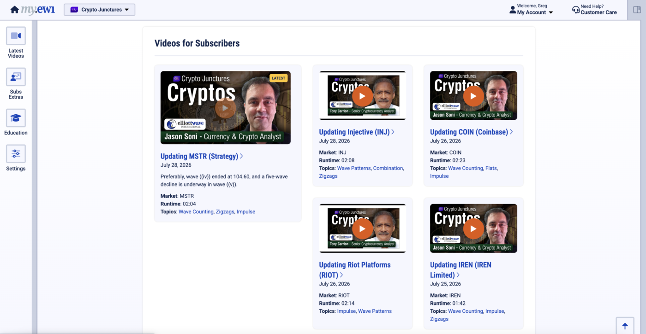This screenshot has width=646, height=334.
Task: Open the Customer Care help link
Action: tap(598, 12)
